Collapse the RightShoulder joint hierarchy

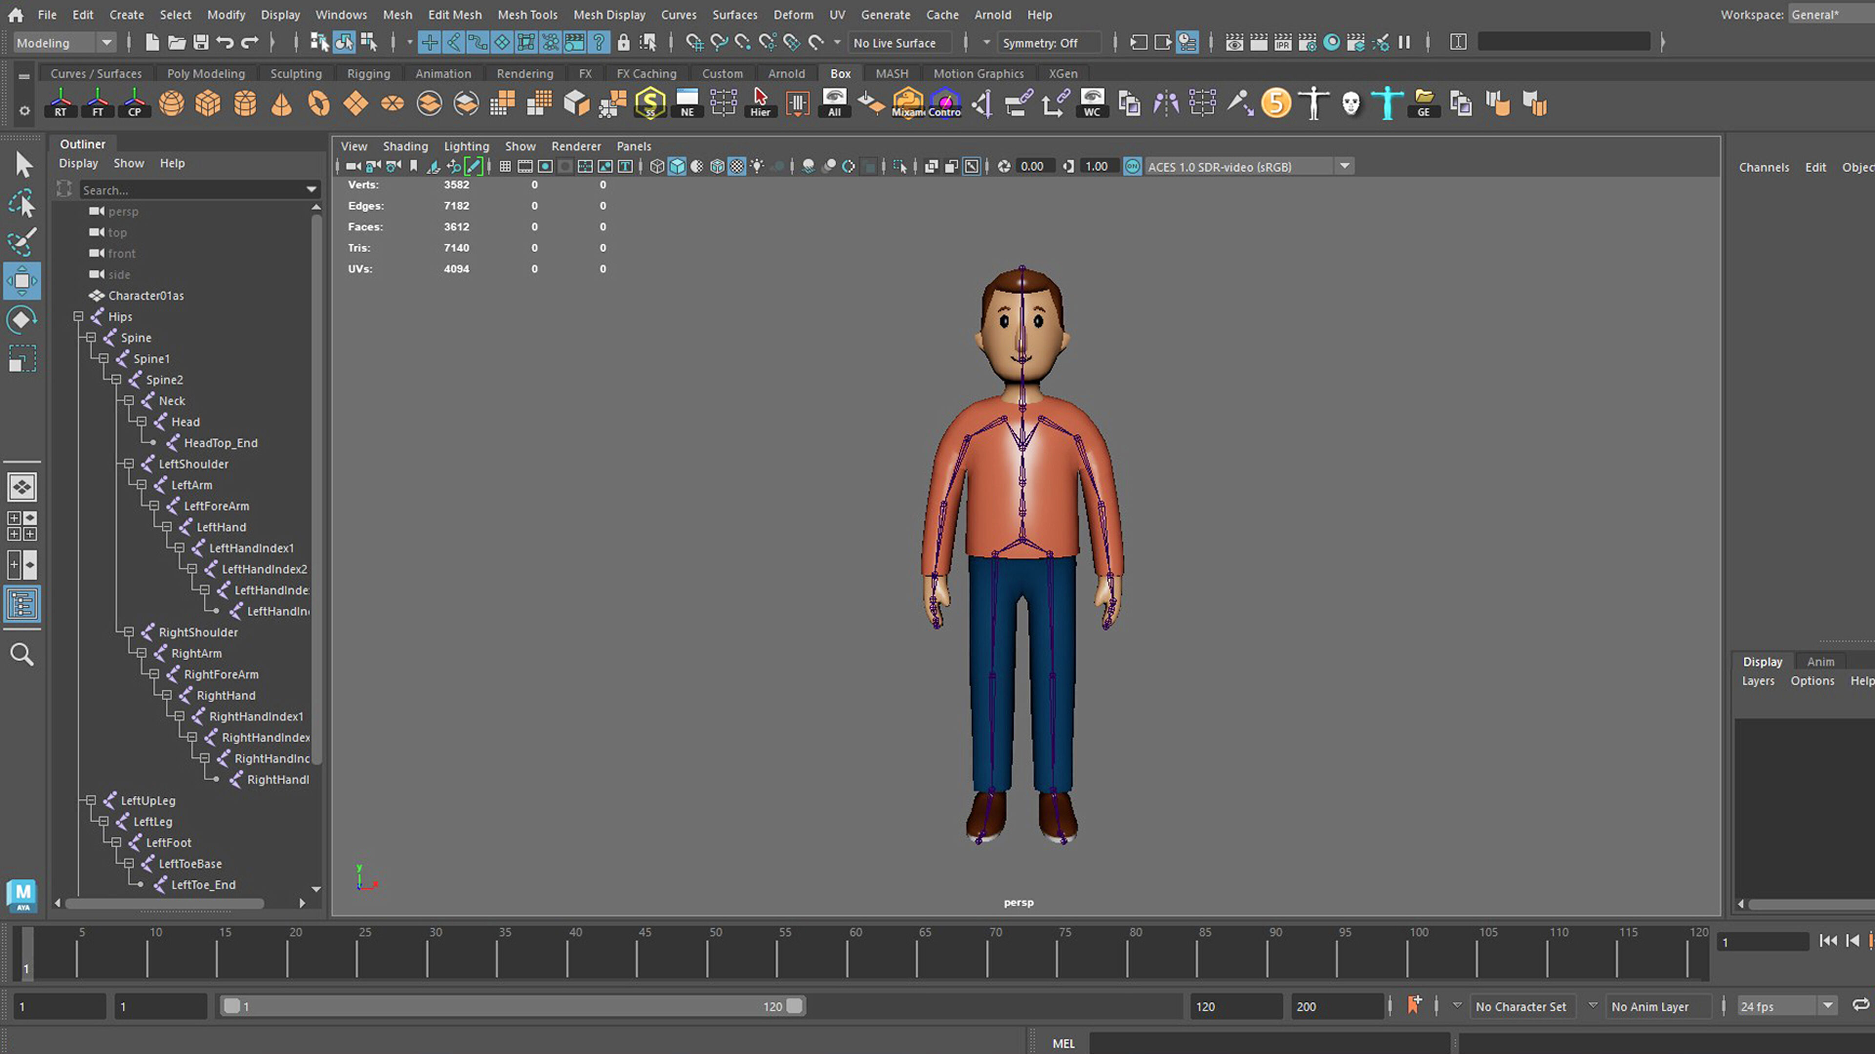click(x=129, y=632)
